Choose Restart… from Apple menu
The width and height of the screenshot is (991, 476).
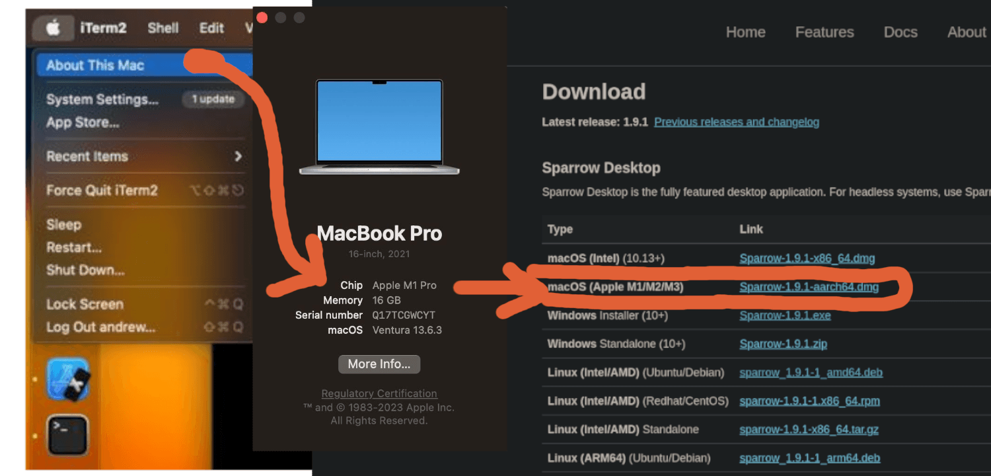tap(73, 247)
